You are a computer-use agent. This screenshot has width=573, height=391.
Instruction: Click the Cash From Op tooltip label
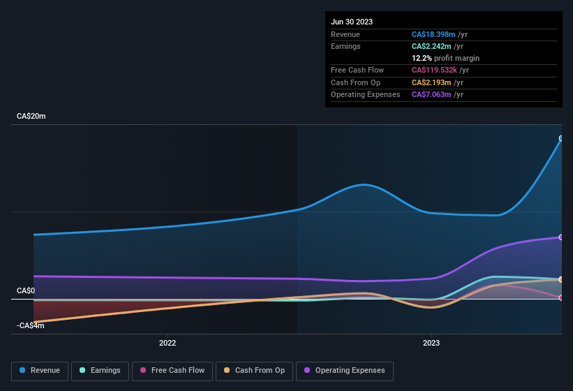coord(355,82)
